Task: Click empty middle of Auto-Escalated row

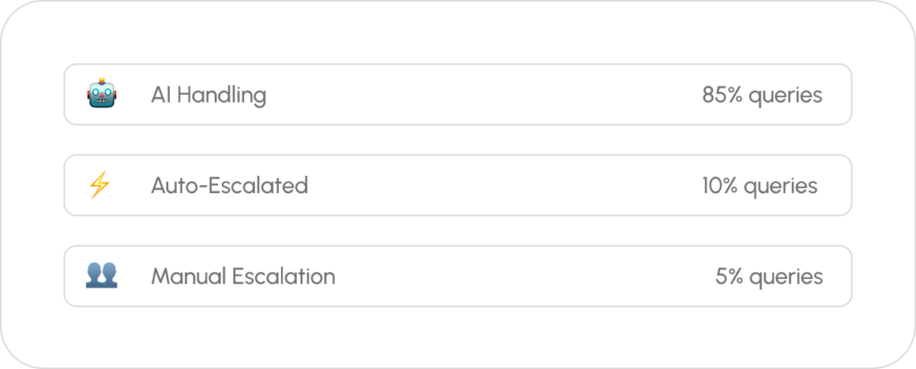Action: (501, 185)
